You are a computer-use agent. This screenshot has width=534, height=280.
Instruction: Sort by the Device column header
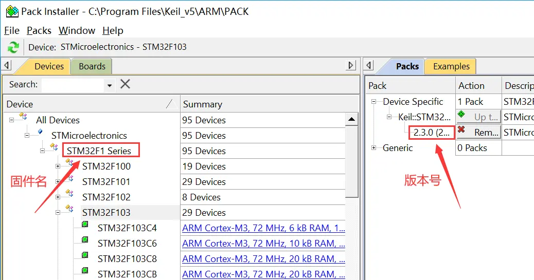[91, 104]
